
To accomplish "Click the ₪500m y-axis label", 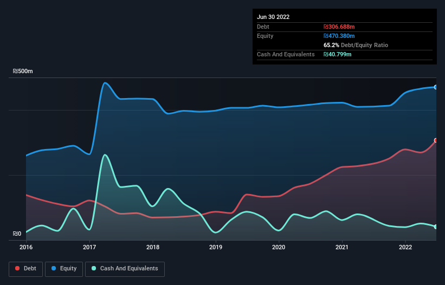I will click(23, 71).
